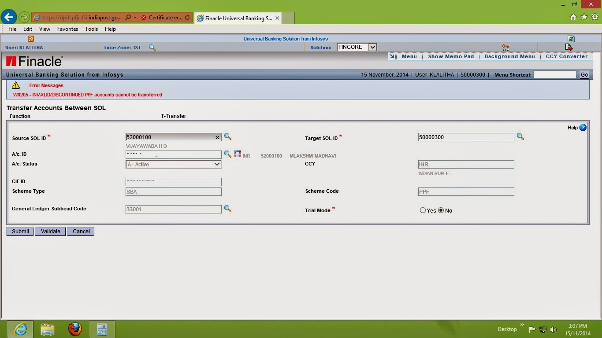This screenshot has height=338, width=602.
Task: Click the green refresh icon in Finacle header
Action: coord(571,39)
